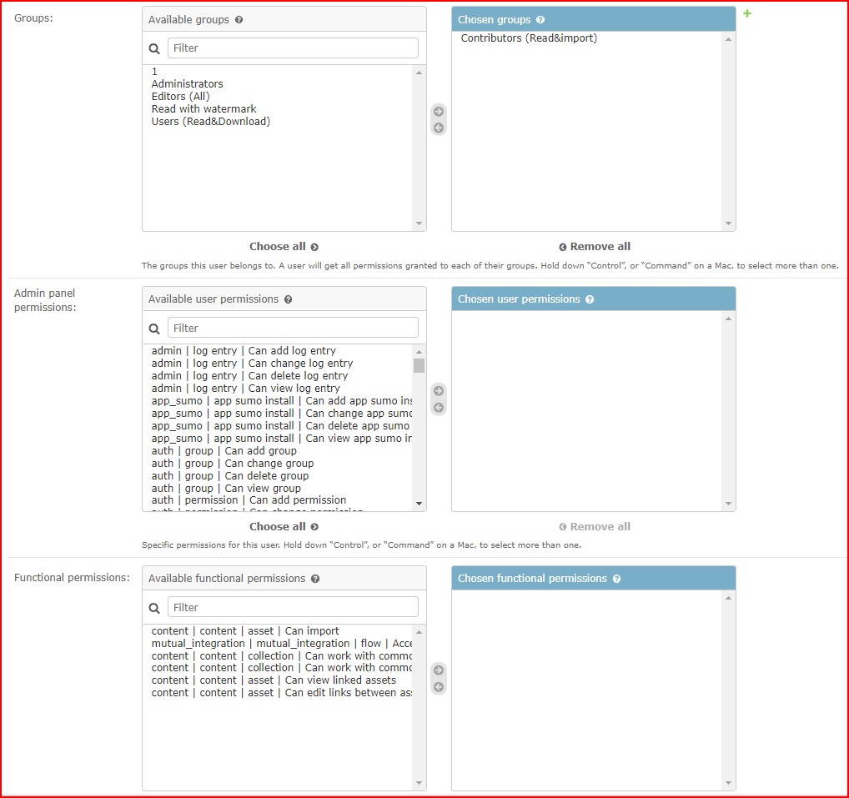Move selected group left with the Groups remove arrow
This screenshot has width=849, height=798.
click(439, 128)
